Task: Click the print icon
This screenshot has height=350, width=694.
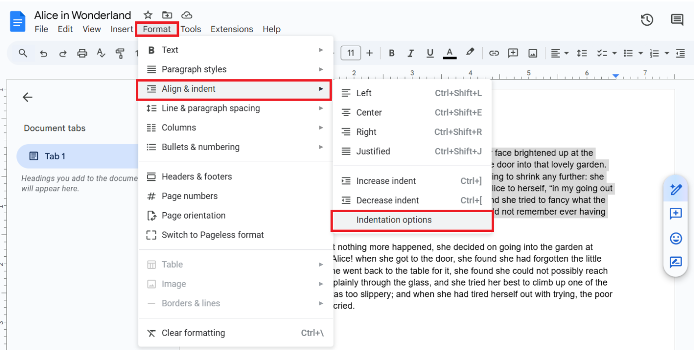Action: pyautogui.click(x=82, y=53)
